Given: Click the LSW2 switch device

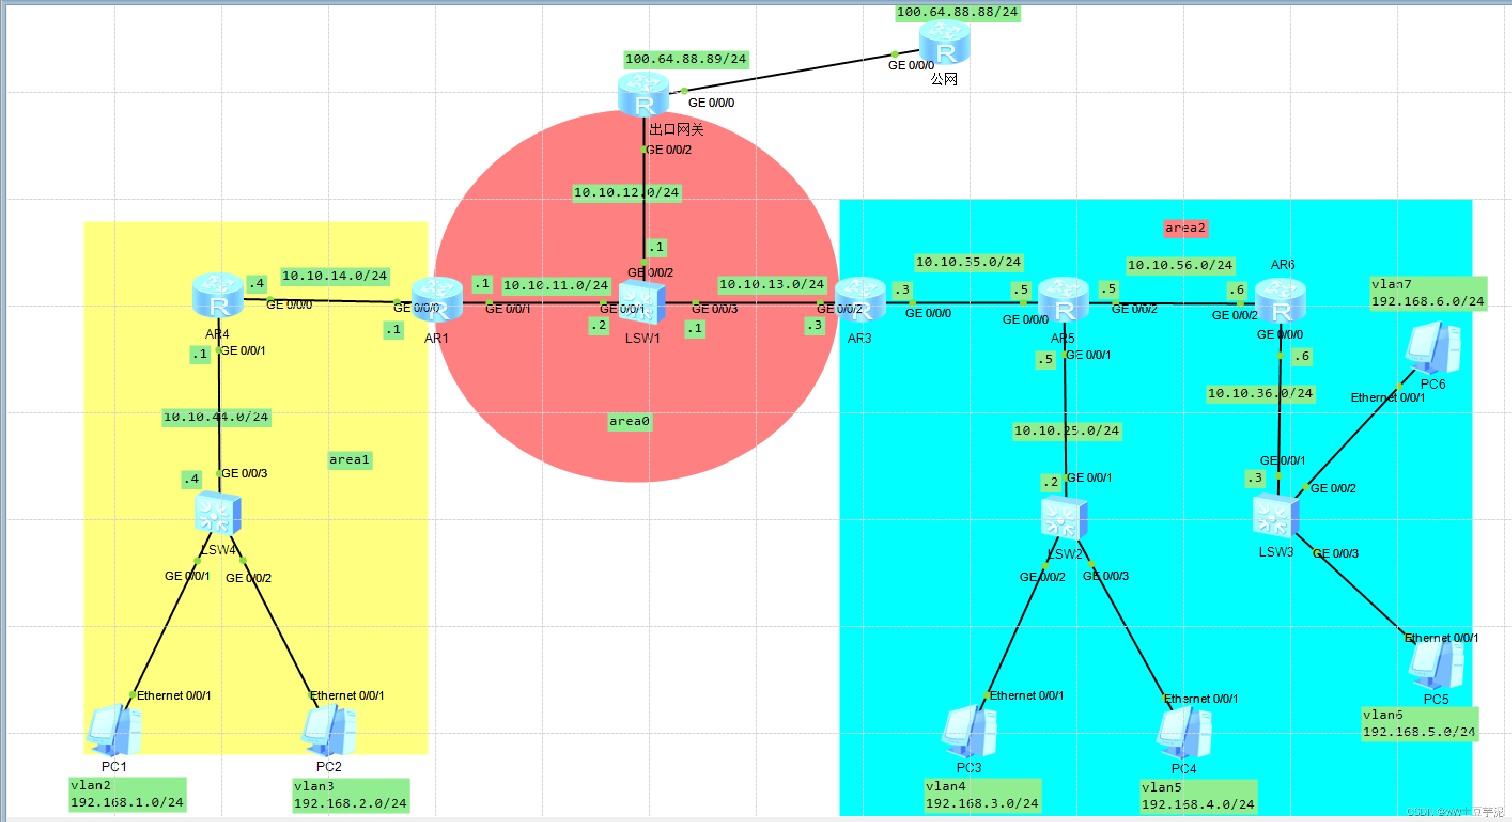Looking at the screenshot, I should click(1064, 518).
